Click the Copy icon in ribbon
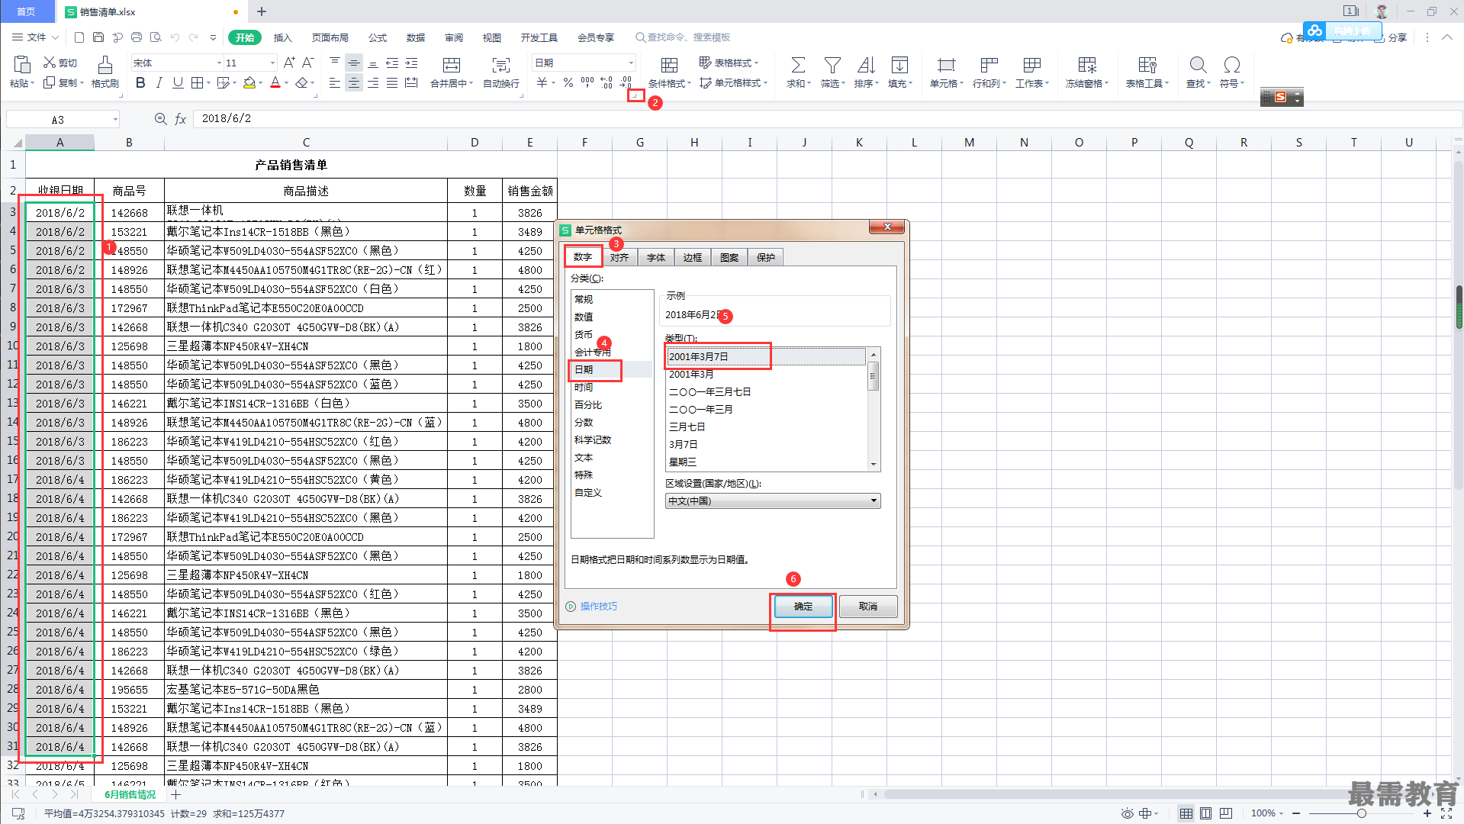This screenshot has width=1464, height=824. click(x=50, y=82)
